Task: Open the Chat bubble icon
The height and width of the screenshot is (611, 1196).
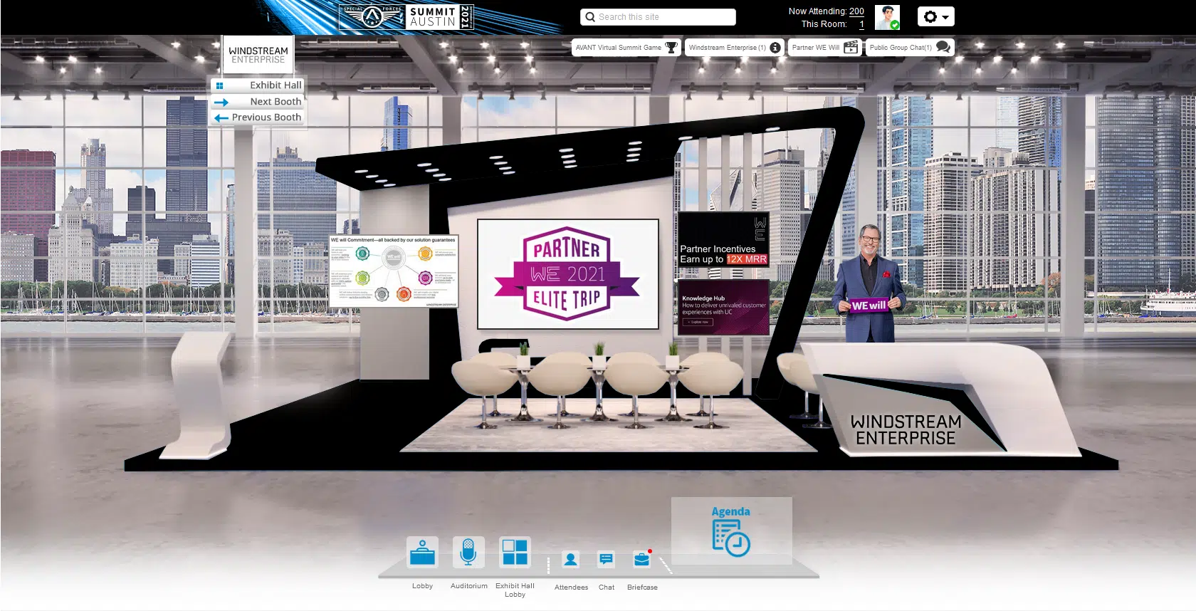Action: click(x=606, y=560)
